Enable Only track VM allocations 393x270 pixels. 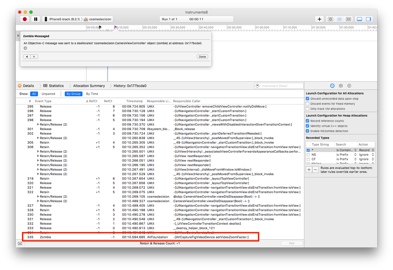coord(307,109)
